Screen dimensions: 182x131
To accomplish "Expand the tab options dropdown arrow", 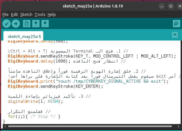I will point(175,35).
